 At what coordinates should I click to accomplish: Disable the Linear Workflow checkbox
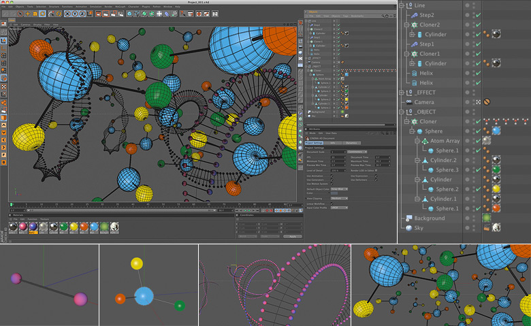332,203
